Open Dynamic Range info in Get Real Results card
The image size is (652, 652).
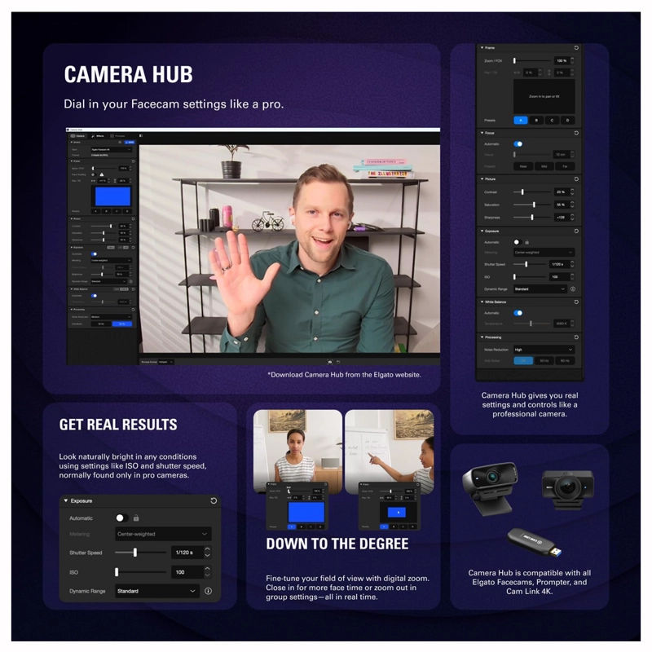click(209, 591)
